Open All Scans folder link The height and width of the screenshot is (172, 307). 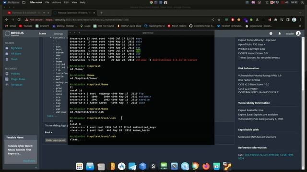click(x=16, y=54)
